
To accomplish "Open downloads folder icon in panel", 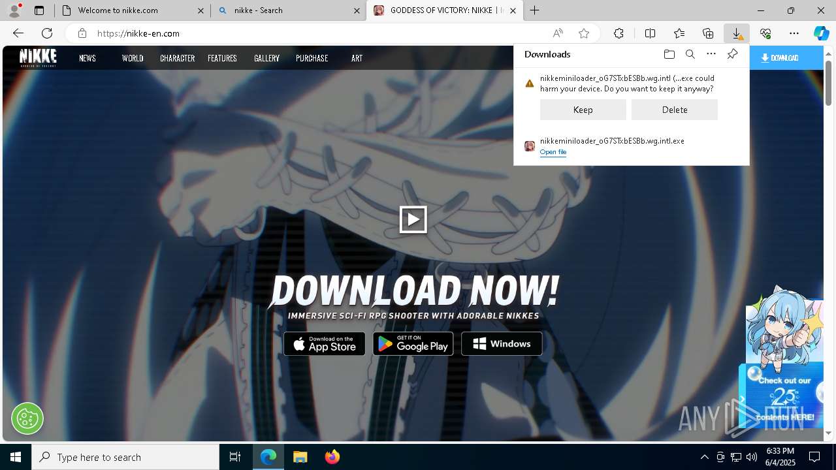I will point(669,54).
